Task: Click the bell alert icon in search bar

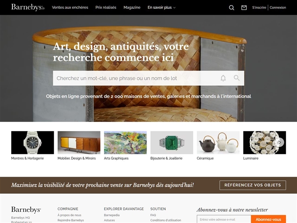Action: 223,78
